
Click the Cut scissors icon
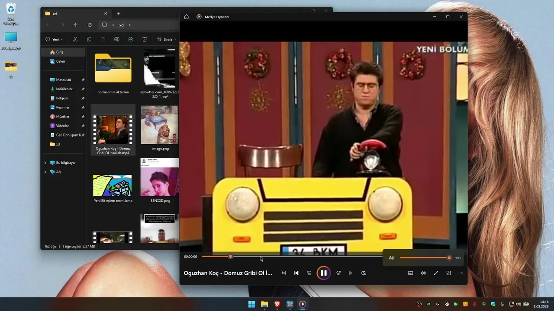point(75,39)
